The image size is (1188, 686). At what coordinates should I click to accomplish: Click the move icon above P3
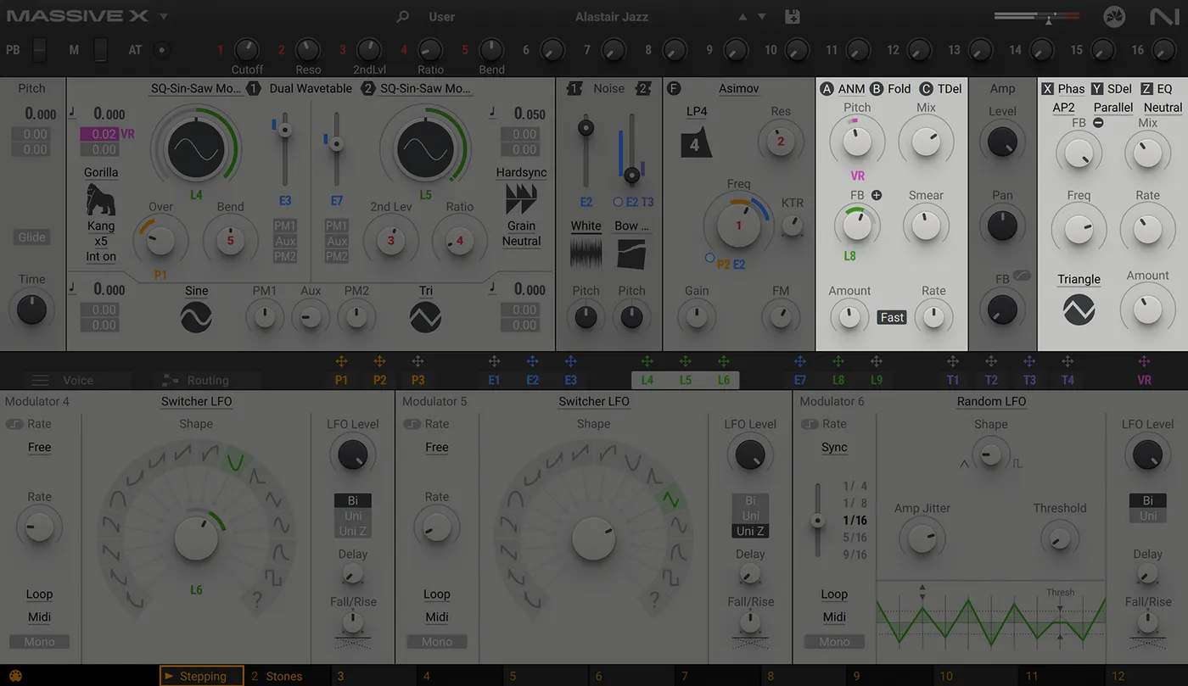417,362
